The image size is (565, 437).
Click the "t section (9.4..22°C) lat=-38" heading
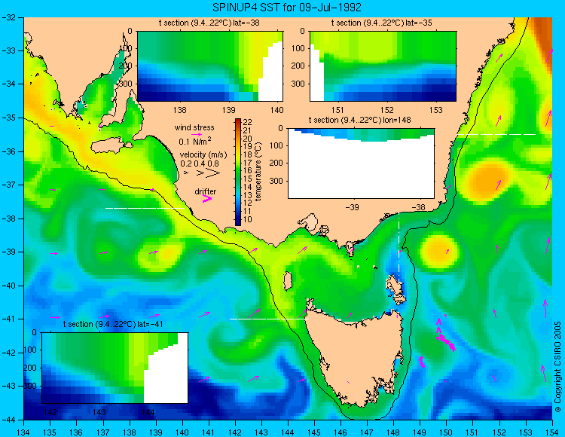pyautogui.click(x=209, y=23)
